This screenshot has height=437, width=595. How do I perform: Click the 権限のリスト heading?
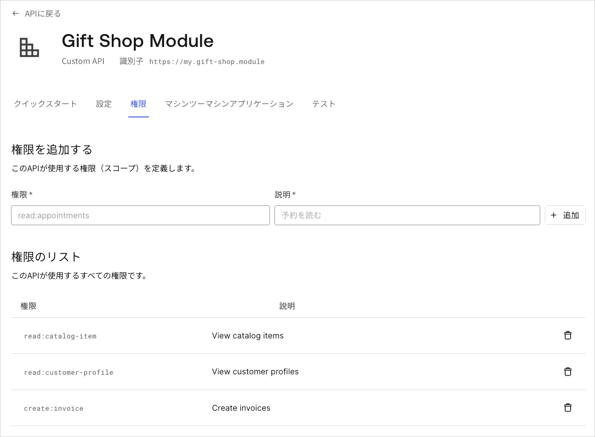coord(46,257)
